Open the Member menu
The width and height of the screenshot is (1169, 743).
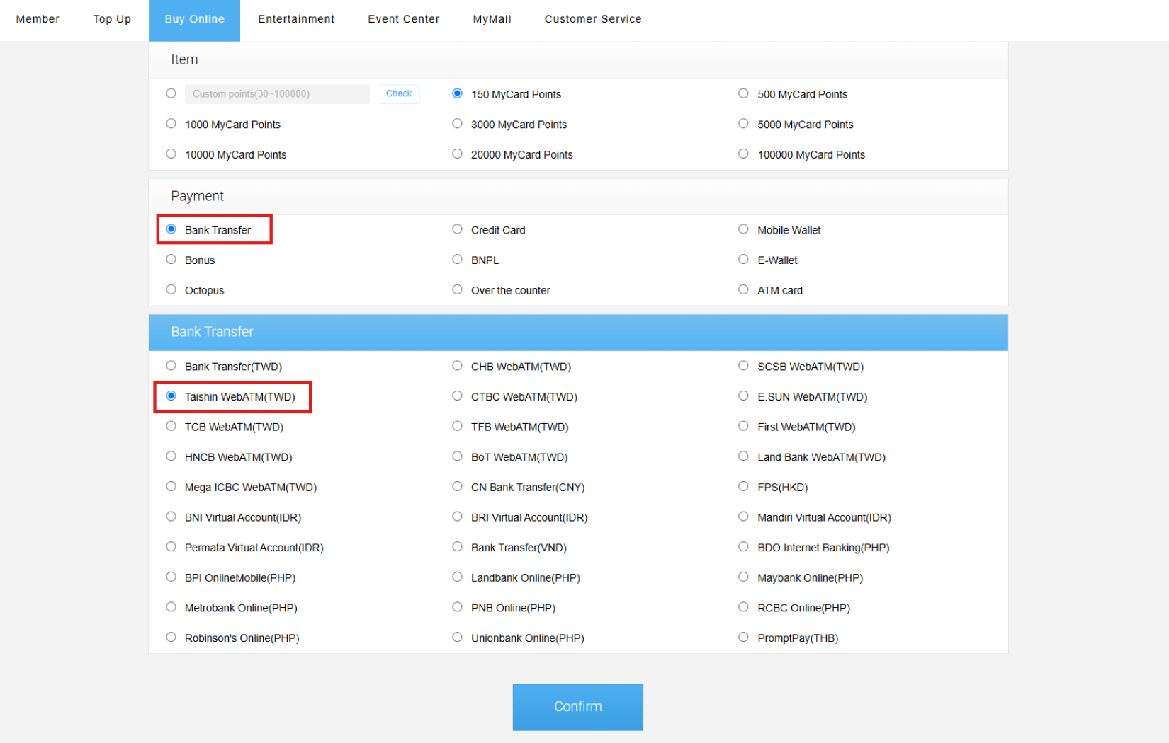click(38, 19)
